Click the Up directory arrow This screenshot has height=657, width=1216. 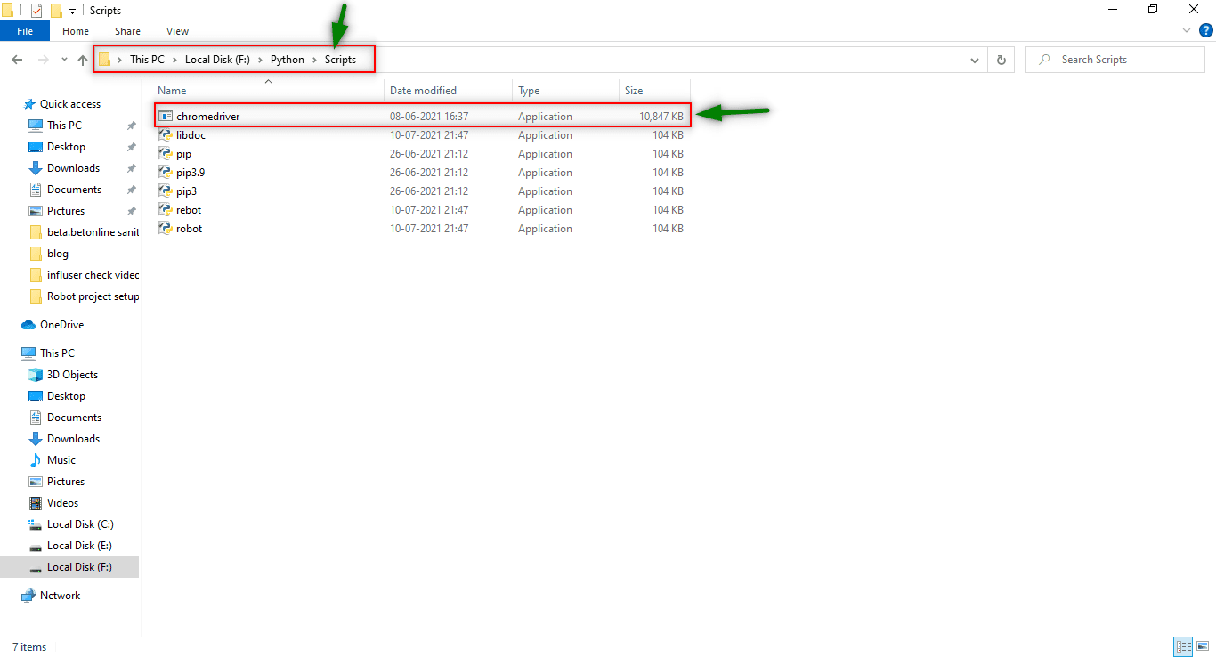click(83, 60)
